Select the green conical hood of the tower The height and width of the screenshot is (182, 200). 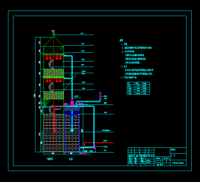pos(54,42)
